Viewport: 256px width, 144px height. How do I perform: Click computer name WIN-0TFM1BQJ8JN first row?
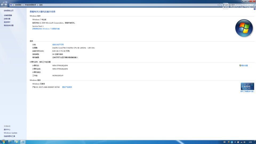point(60,66)
